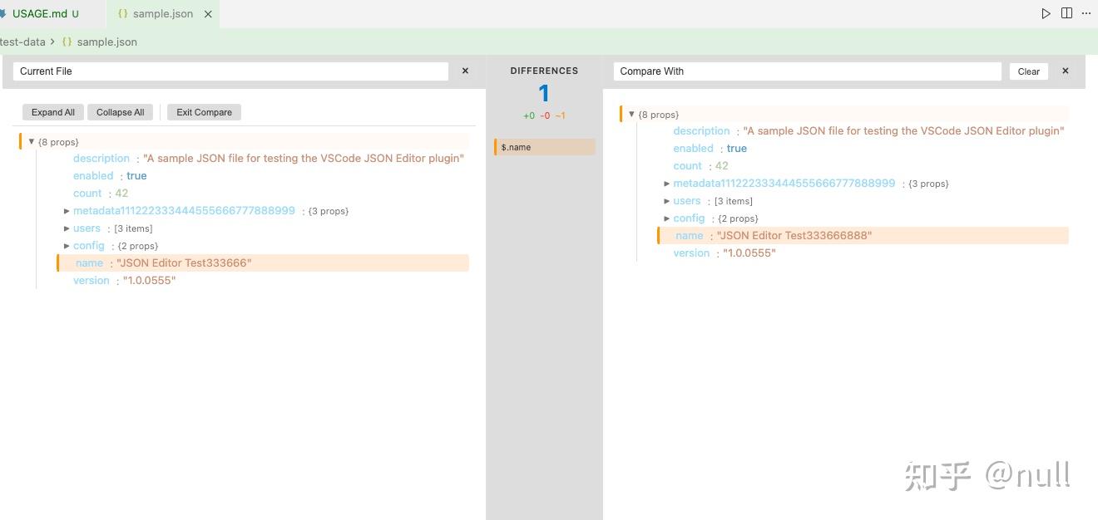
Task: Expand the metadata node in Current File tree
Action: coord(67,211)
